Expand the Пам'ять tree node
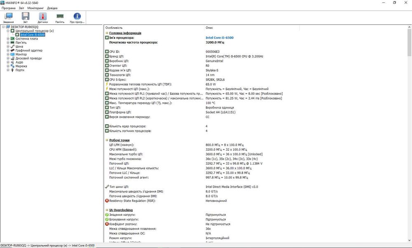The width and height of the screenshot is (412, 248). [x=8, y=42]
